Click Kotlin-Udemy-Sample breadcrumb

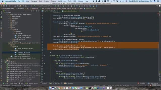(8, 8)
